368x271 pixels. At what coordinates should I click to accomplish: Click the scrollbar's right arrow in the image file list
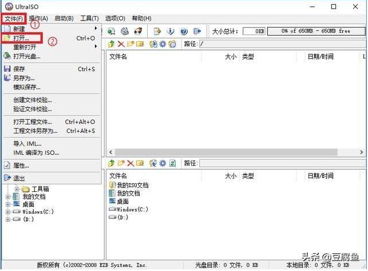coord(362,152)
